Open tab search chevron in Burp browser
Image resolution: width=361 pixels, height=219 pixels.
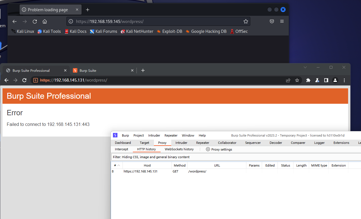(x=305, y=67)
